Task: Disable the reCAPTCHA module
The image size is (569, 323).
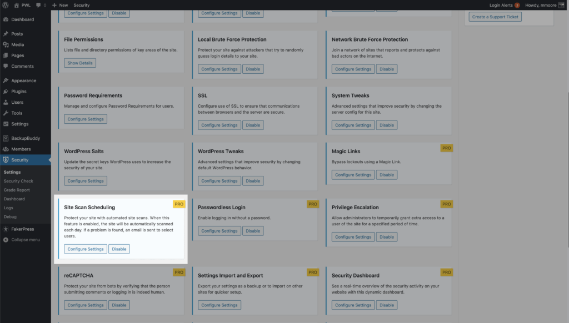Action: coord(119,305)
